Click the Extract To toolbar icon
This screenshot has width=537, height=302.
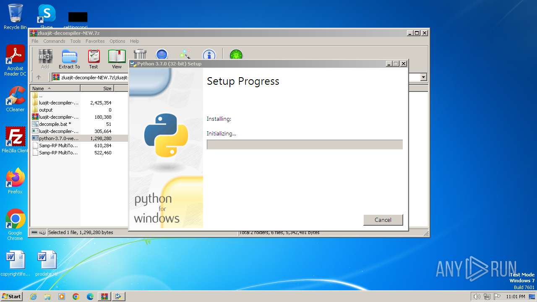click(69, 59)
